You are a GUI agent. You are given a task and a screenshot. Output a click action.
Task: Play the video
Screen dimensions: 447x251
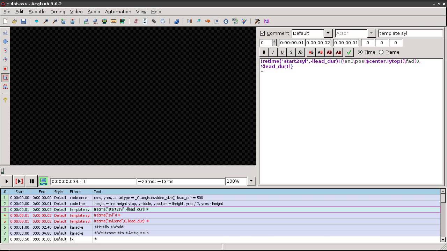[x=6, y=181]
